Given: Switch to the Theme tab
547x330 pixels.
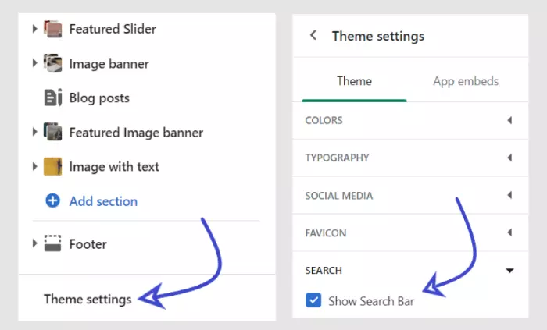Looking at the screenshot, I should click(354, 81).
